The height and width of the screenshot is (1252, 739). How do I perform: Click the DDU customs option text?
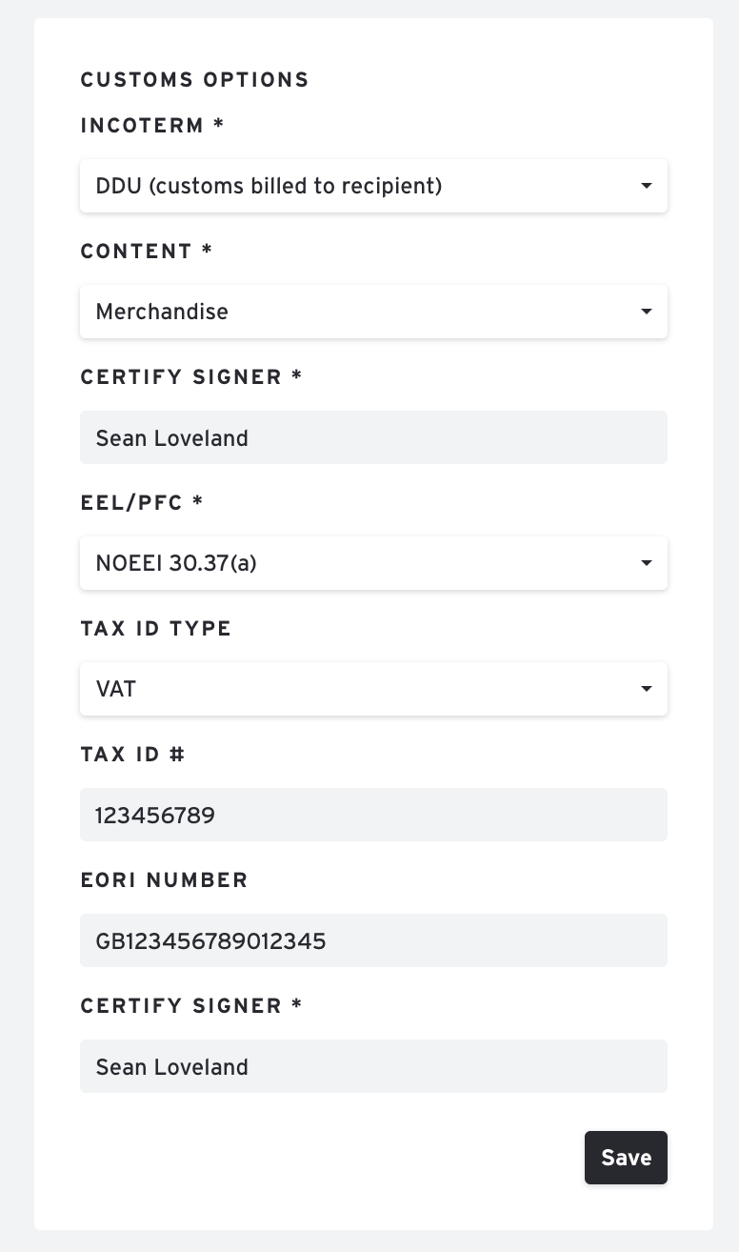pos(268,185)
